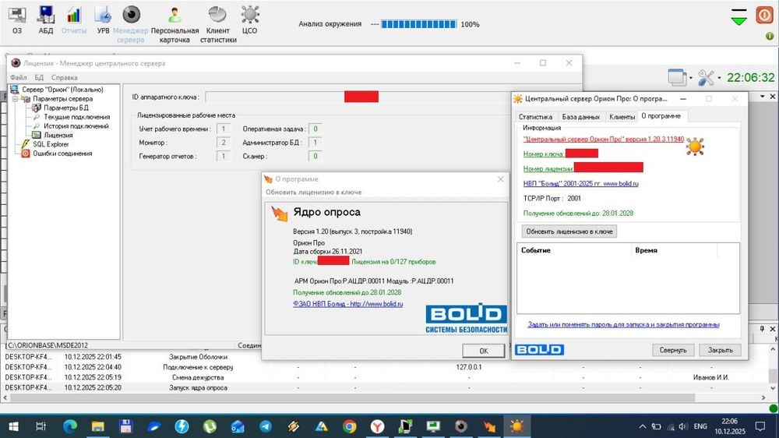Select Лицензия tree item
Image resolution: width=779 pixels, height=438 pixels.
click(58, 136)
